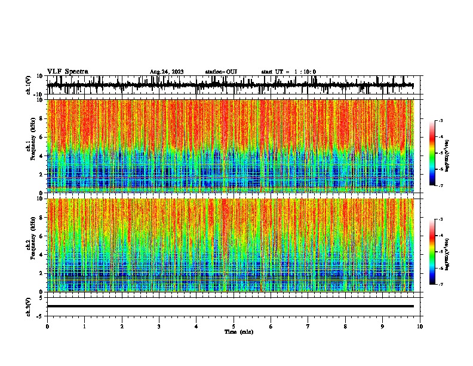This screenshot has height=366, width=473.
Task: Click the "ch.3(V)" axis label
Action: 29,307
